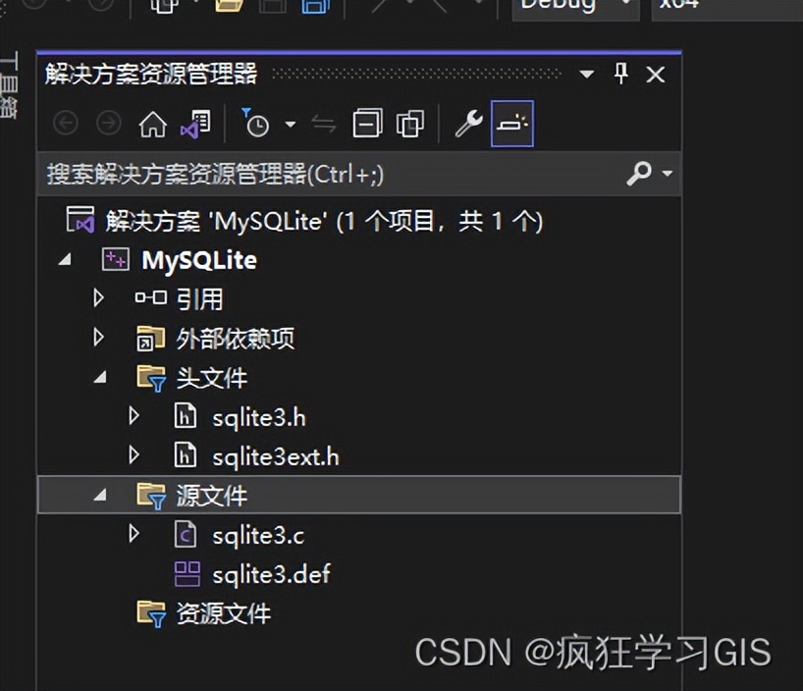Select the sqlite3.h file

259,418
